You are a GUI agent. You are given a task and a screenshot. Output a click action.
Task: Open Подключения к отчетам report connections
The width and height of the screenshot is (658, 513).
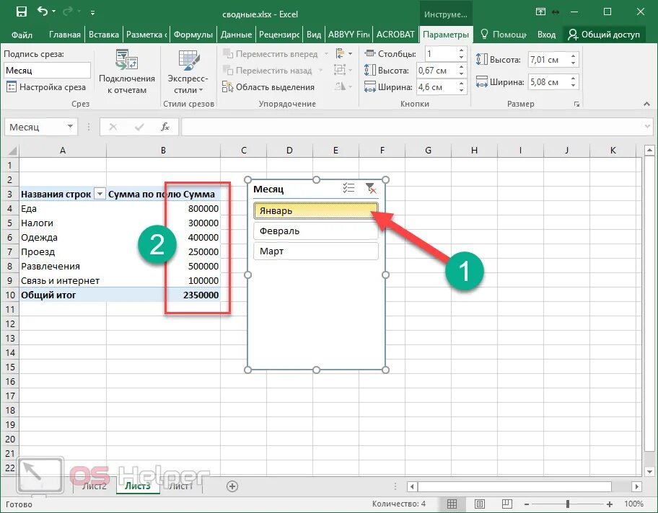point(127,72)
